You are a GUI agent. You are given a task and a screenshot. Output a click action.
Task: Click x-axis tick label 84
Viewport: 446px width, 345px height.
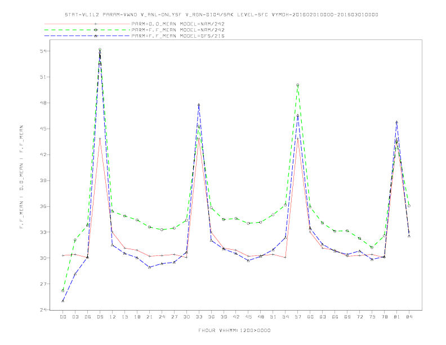click(409, 317)
